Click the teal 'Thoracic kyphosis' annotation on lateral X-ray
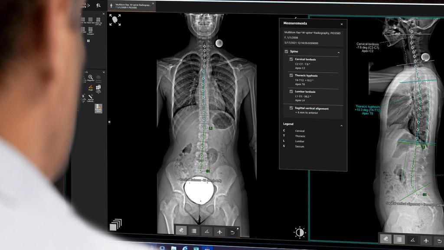Image resolution: width=444 pixels, height=250 pixels. (368, 110)
